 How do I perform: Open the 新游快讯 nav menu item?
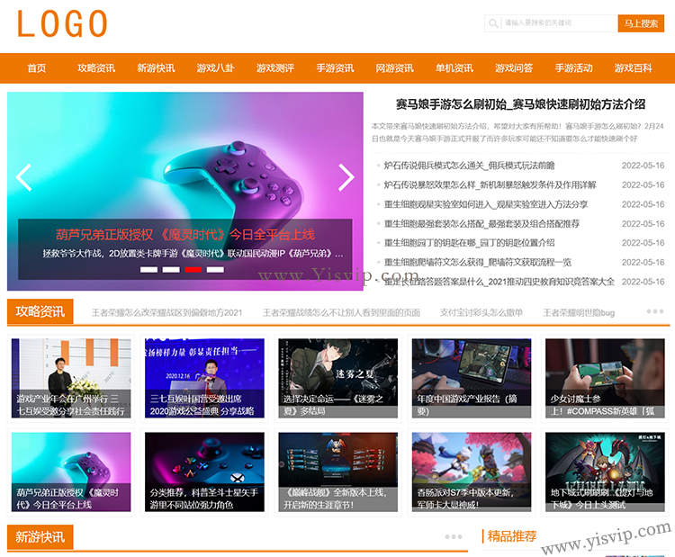[x=156, y=68]
